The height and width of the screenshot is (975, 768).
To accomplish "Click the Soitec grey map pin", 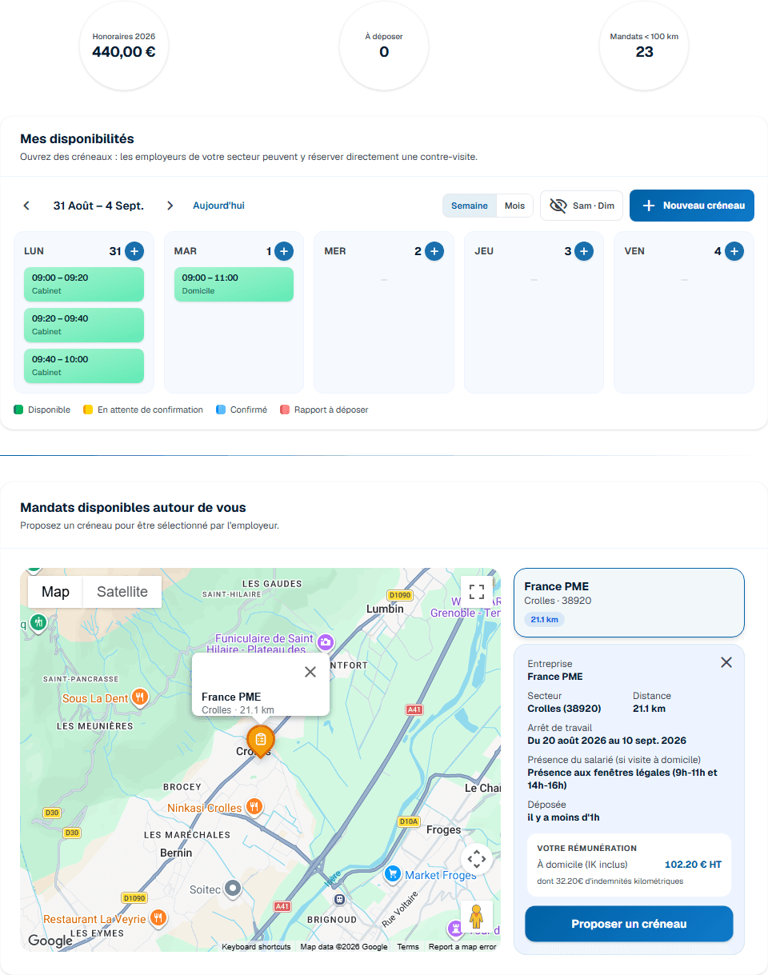I will point(233,889).
